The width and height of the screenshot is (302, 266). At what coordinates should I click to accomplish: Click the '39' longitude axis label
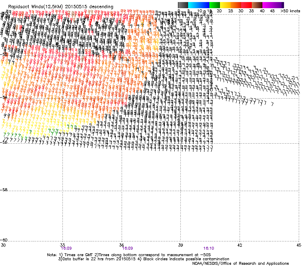tap(180, 245)
